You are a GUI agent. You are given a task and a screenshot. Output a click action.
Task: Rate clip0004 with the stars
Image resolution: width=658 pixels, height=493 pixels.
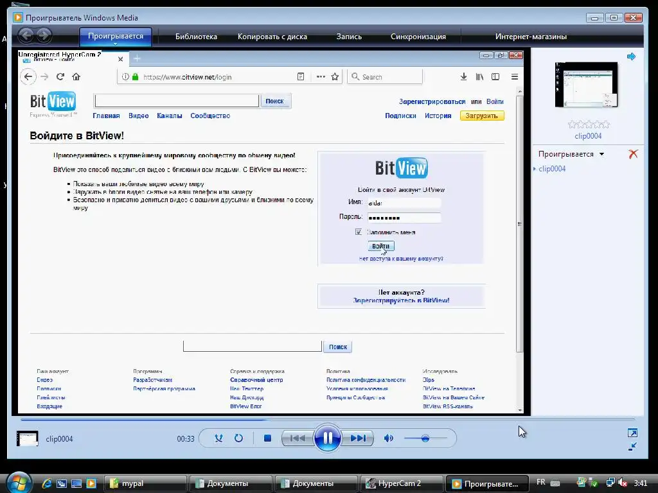589,125
